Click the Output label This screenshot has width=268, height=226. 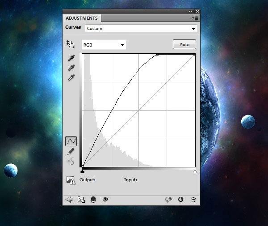[88, 180]
